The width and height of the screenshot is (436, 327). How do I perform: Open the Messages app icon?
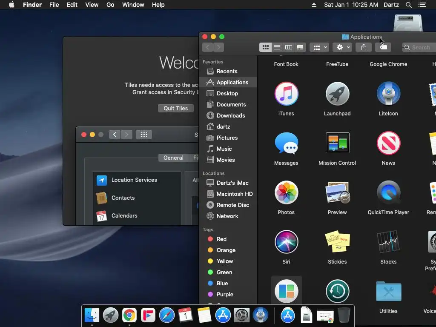click(x=286, y=143)
